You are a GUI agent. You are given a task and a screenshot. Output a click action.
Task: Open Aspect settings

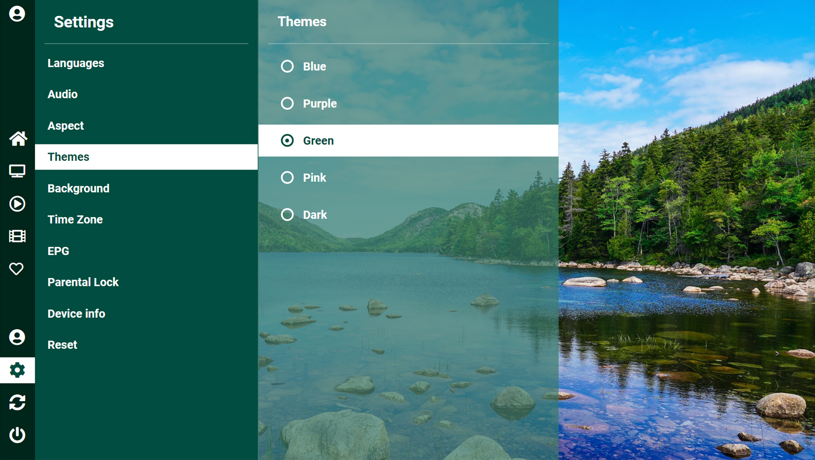[146, 126]
